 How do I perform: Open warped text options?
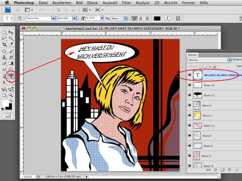click(x=168, y=18)
